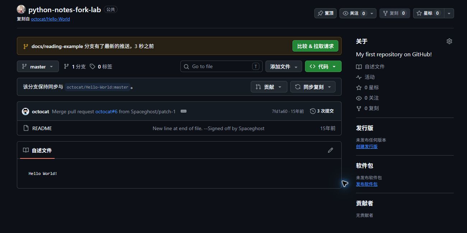The image size is (467, 233).
Task: View the 1 分支 branches link
Action: 75,66
